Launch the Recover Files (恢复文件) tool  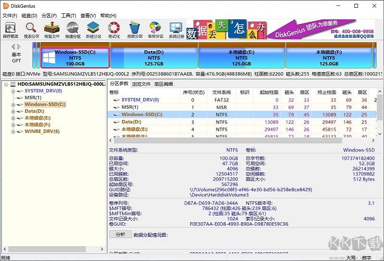(x=52, y=30)
